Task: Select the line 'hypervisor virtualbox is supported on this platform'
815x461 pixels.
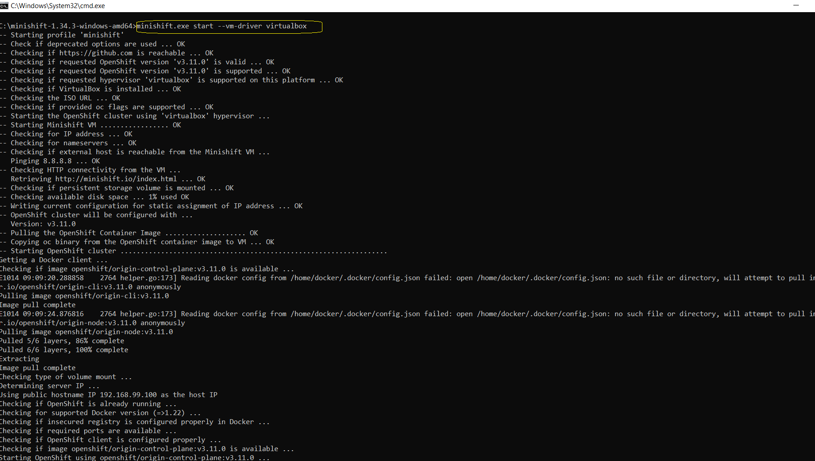Action: (172, 80)
